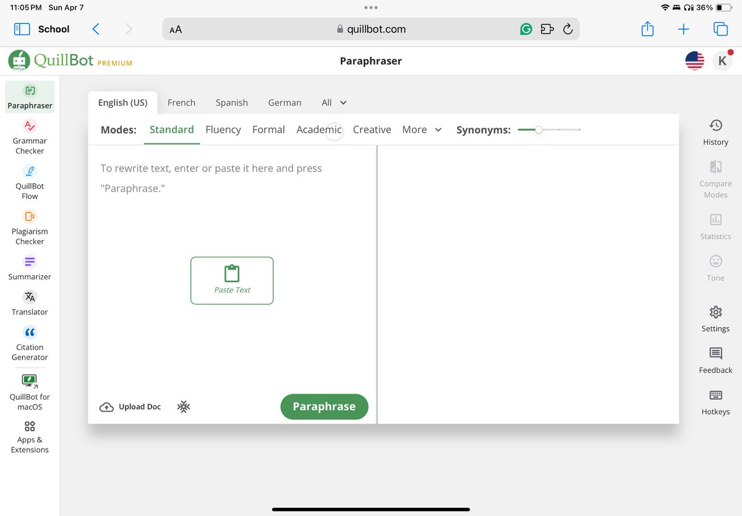Click the Paste Text button

coord(232,280)
